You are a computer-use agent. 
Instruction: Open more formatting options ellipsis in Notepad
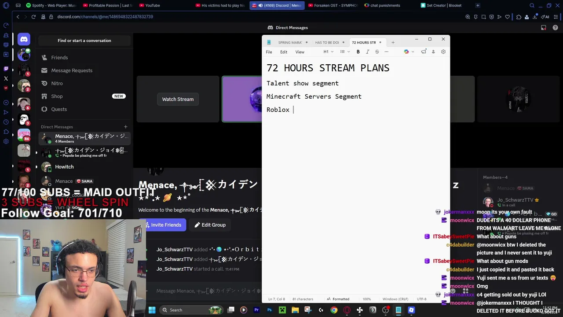[387, 52]
